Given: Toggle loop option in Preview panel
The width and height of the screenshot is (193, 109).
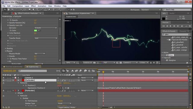Looking at the screenshot, I should click(x=186, y=26).
